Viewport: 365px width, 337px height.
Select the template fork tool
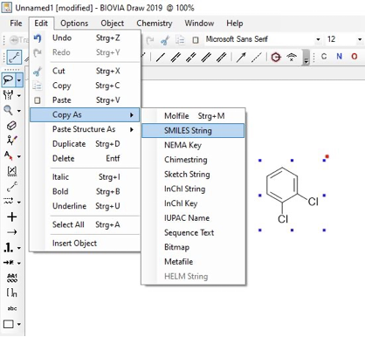pos(8,95)
